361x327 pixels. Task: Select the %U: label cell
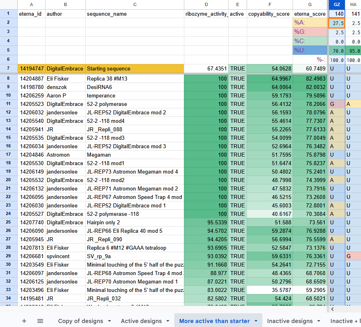(x=310, y=50)
